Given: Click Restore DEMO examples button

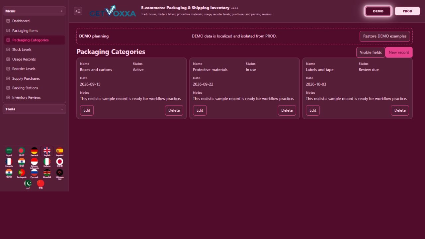Looking at the screenshot, I should click(x=384, y=36).
